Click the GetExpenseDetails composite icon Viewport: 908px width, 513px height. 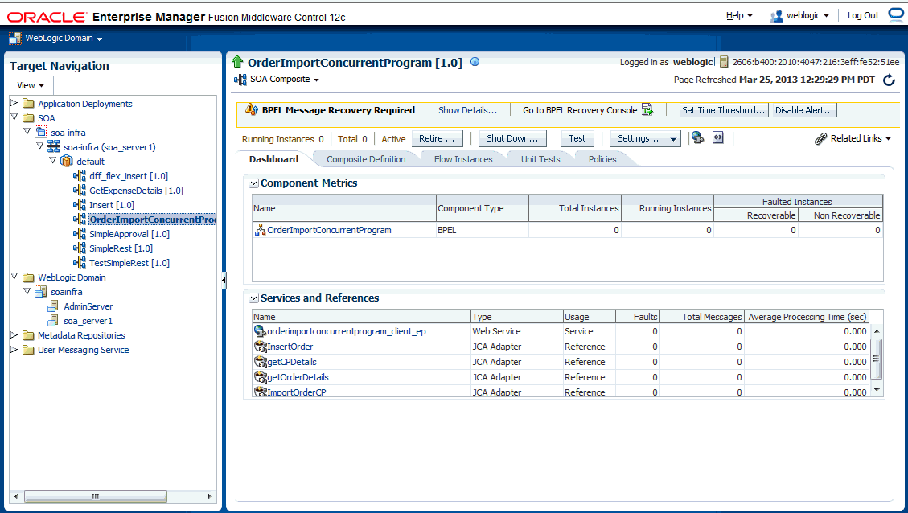80,191
